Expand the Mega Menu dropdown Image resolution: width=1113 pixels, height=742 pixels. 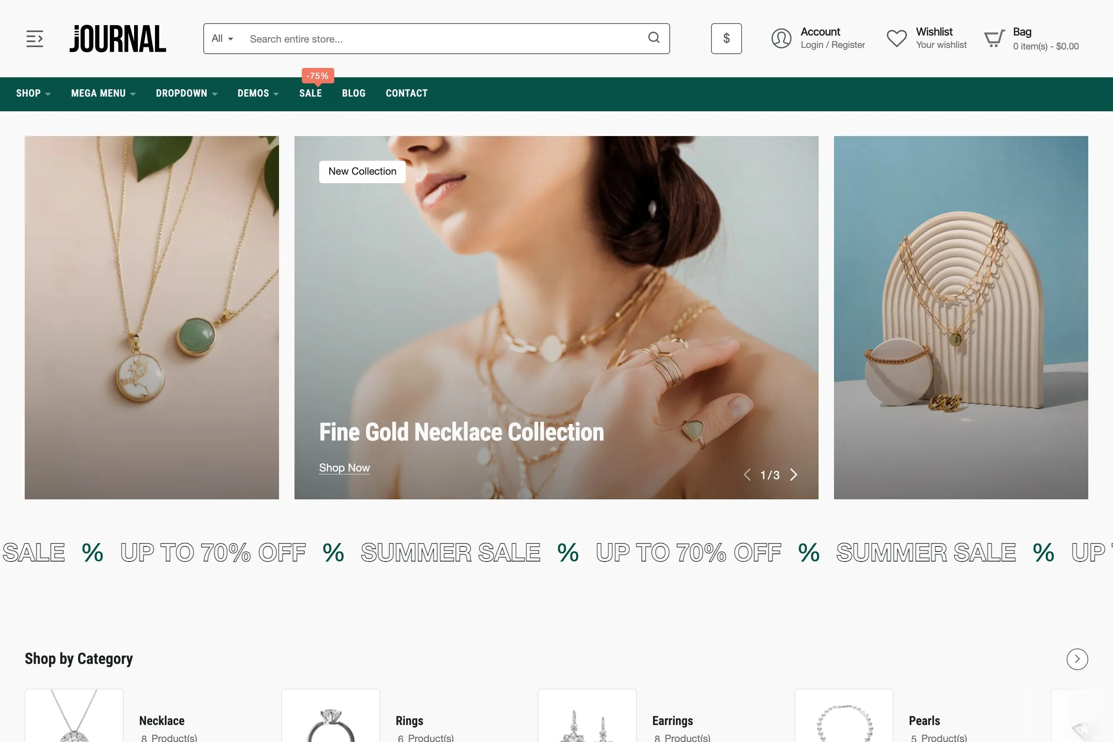(103, 93)
